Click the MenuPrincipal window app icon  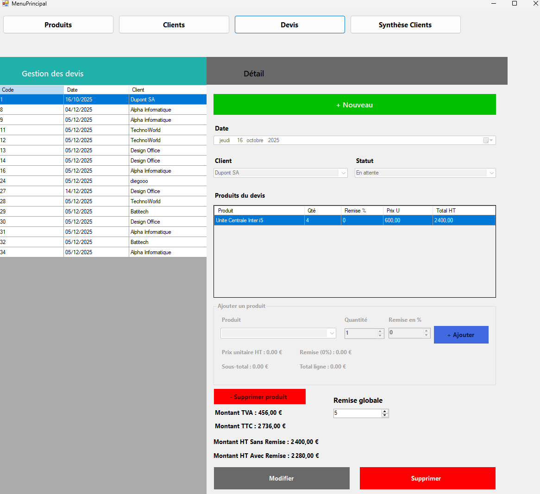[x=5, y=4]
